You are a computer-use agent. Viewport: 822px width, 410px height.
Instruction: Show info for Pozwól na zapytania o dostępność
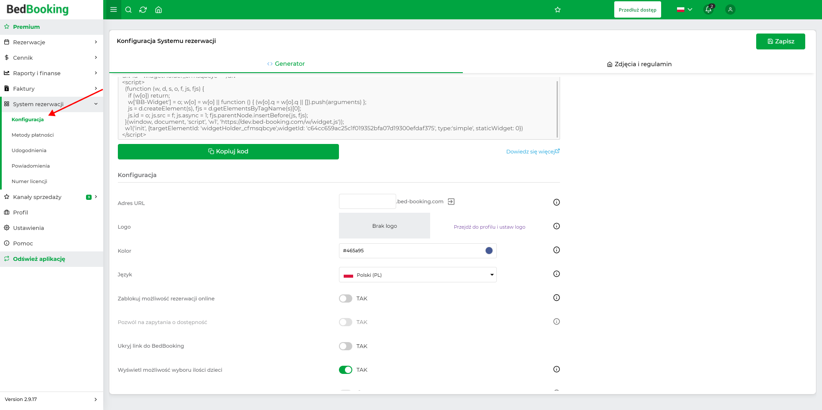click(x=557, y=321)
